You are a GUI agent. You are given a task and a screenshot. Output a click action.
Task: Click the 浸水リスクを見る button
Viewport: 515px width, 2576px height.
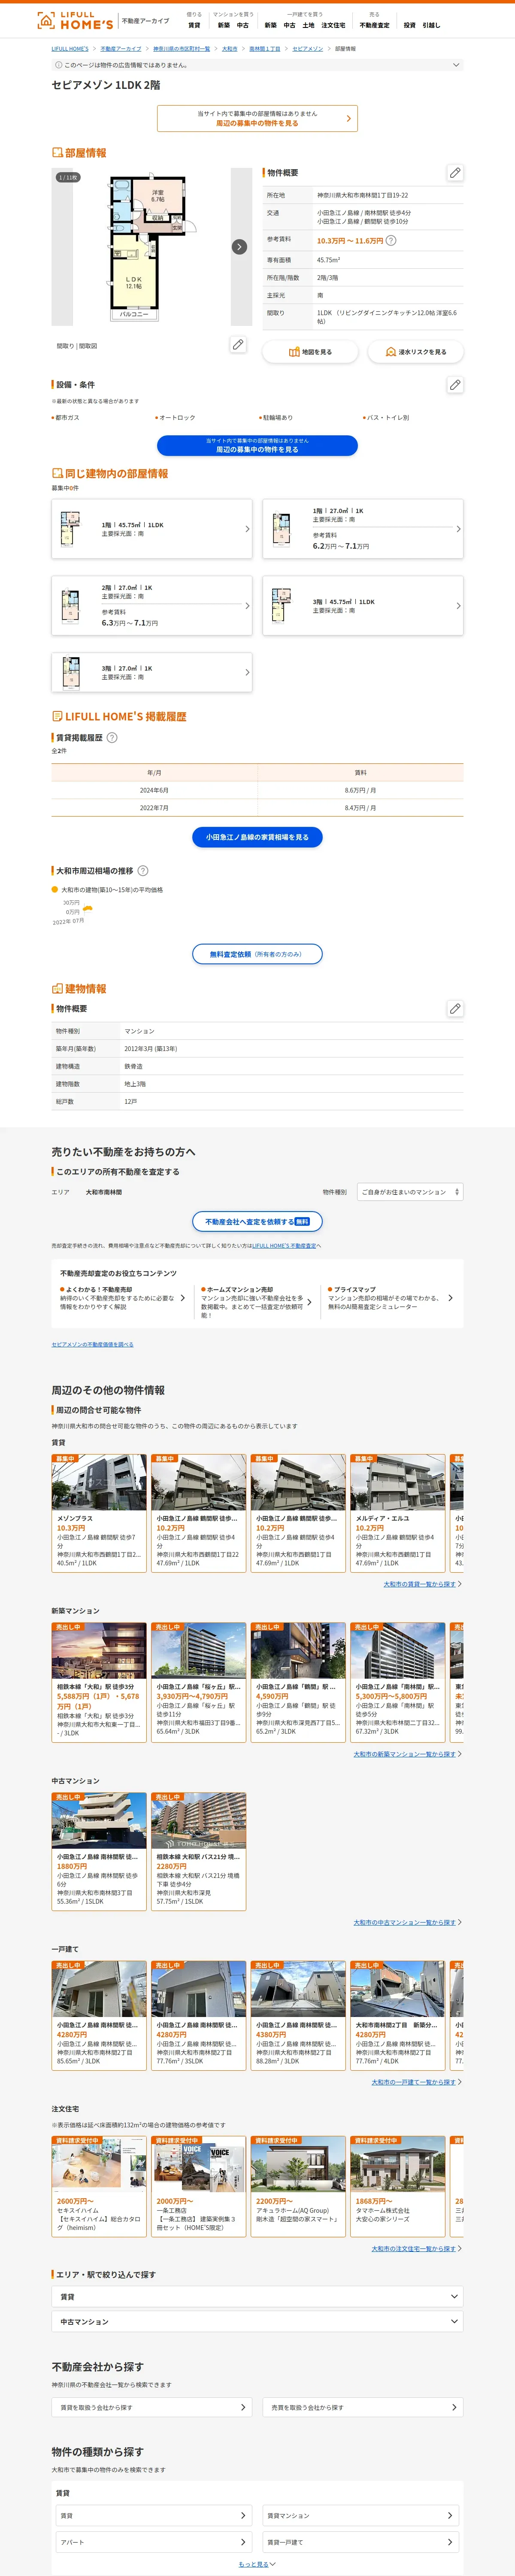pos(415,352)
